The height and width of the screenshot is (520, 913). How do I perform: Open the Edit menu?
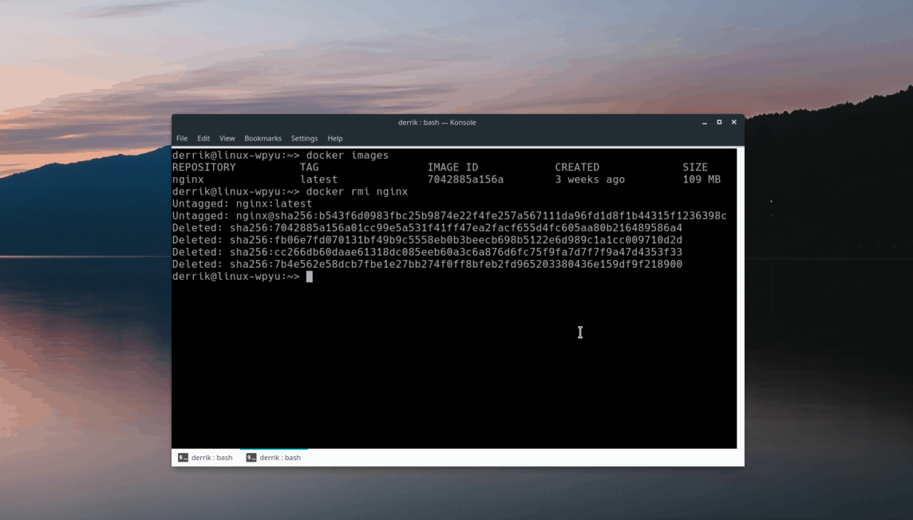click(x=204, y=138)
